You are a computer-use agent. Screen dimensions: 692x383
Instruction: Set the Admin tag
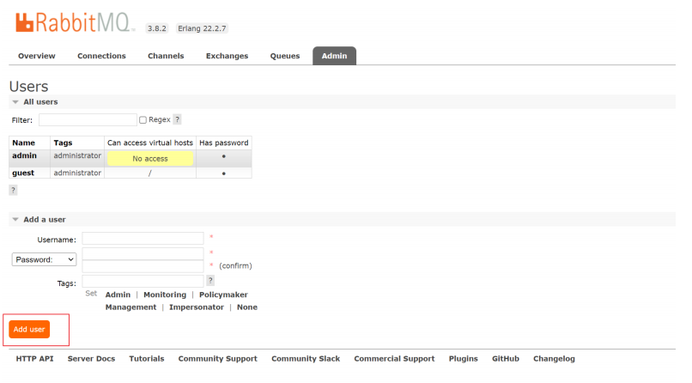pyautogui.click(x=118, y=295)
